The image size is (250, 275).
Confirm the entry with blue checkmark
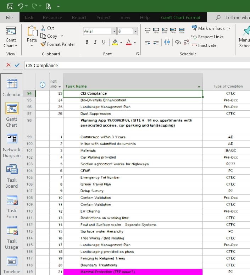[x=17, y=65]
